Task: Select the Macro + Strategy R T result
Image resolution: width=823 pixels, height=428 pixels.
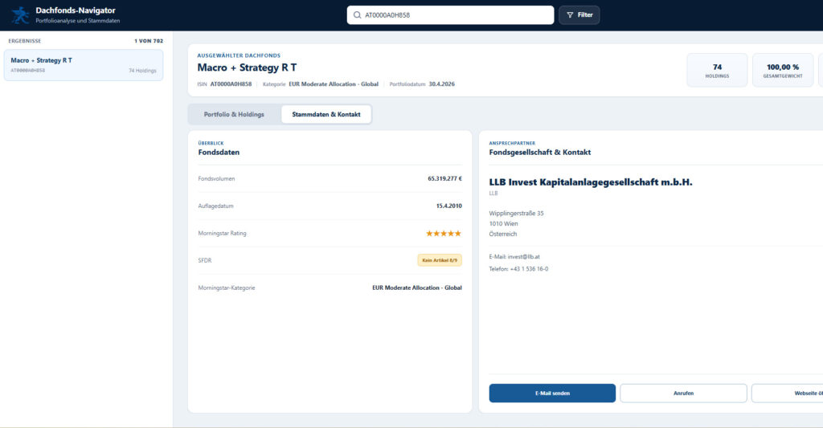Action: 84,65
